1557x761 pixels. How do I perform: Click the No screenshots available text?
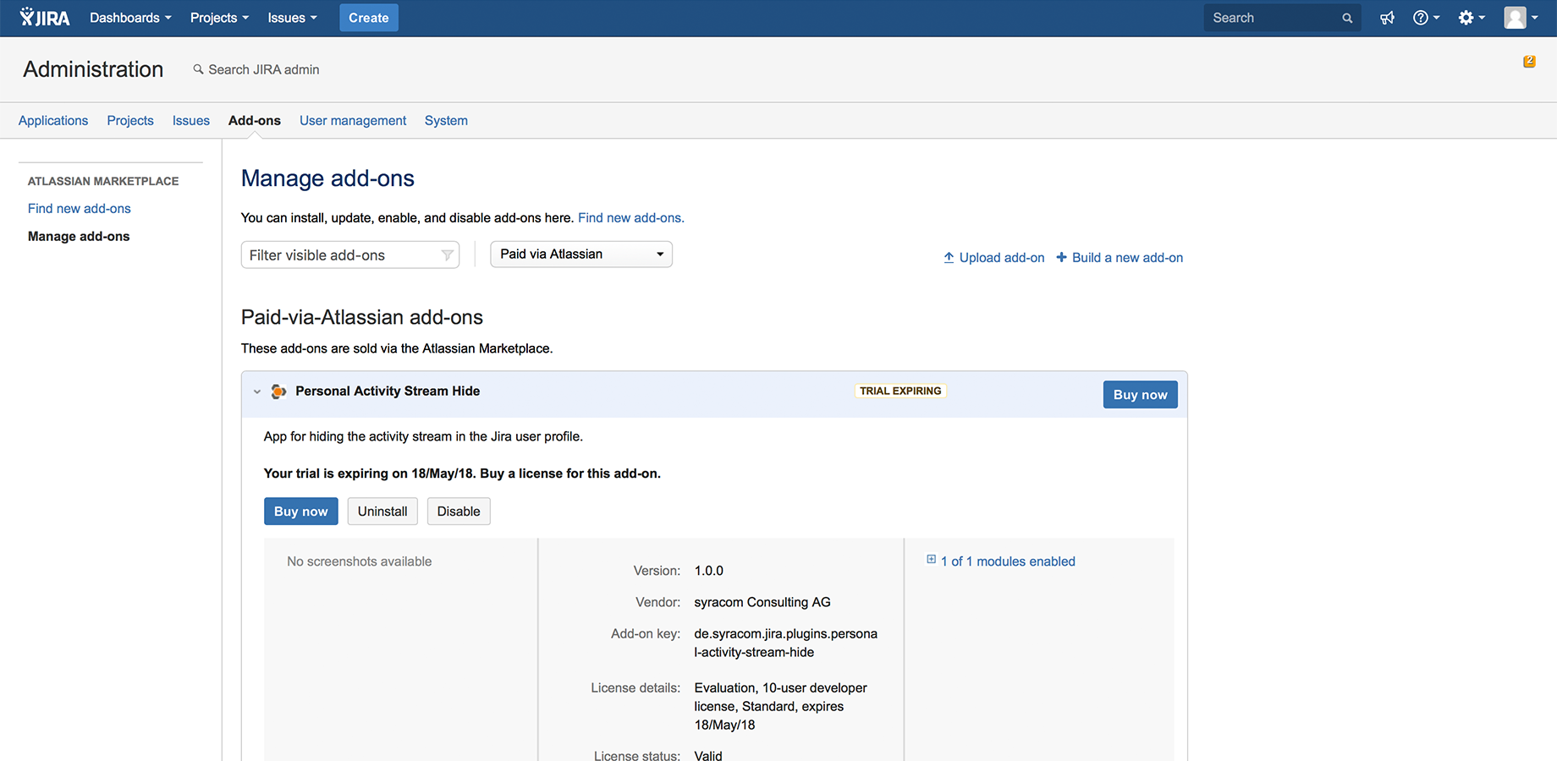(x=360, y=562)
